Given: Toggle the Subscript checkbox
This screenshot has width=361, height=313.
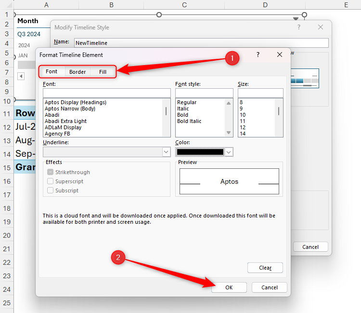Looking at the screenshot, I should point(50,191).
